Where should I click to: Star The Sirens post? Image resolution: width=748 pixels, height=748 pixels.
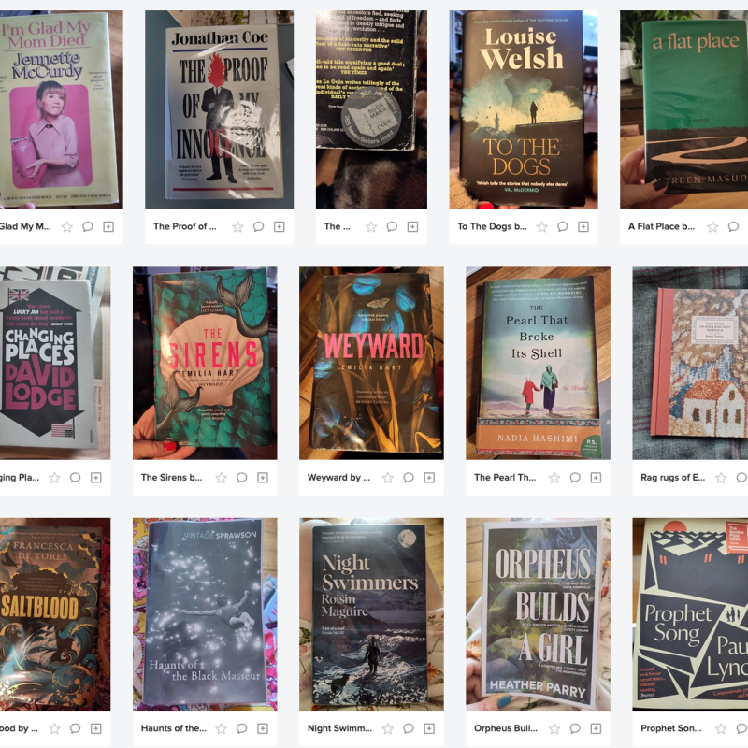pyautogui.click(x=221, y=478)
